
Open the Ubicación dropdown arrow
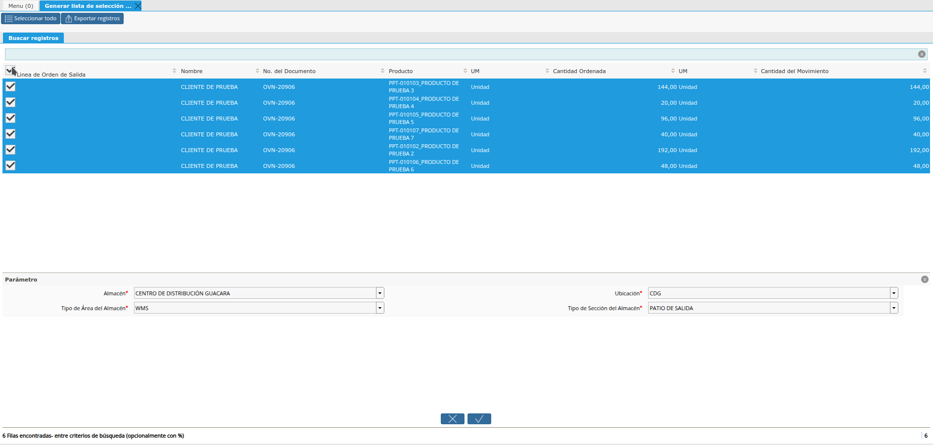click(894, 293)
